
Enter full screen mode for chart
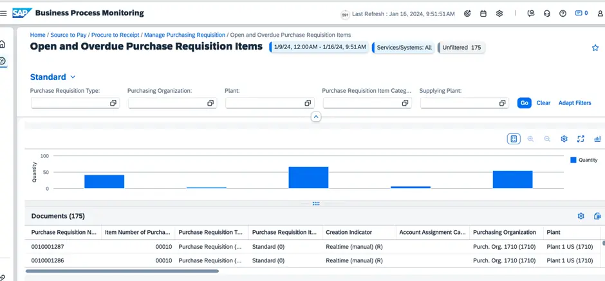(x=581, y=139)
